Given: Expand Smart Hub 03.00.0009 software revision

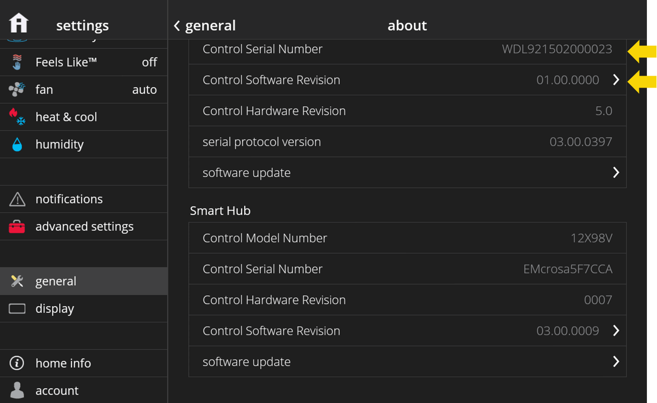Looking at the screenshot, I should pyautogui.click(x=616, y=330).
